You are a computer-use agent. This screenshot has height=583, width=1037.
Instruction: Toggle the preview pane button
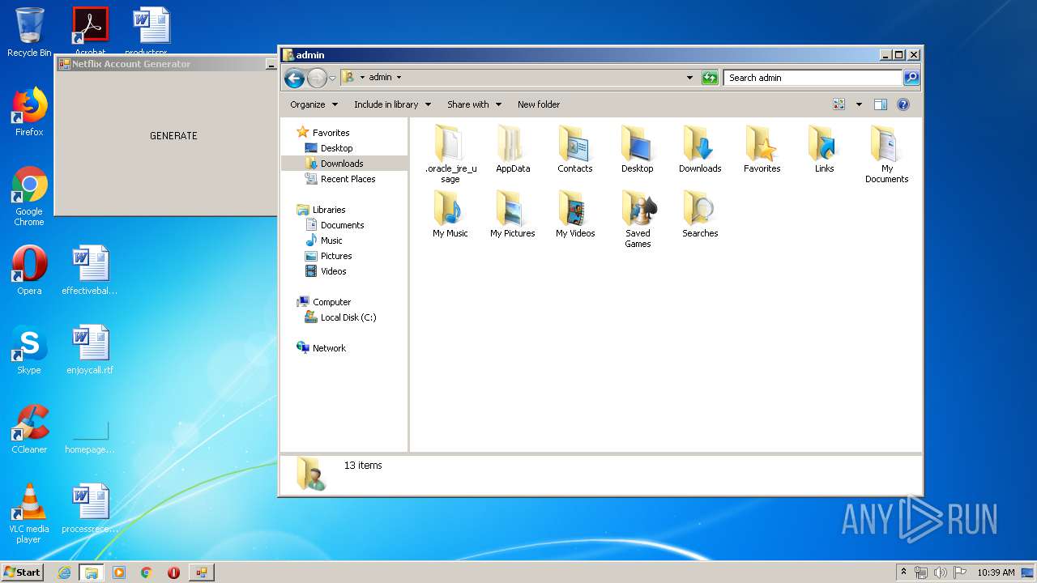click(881, 104)
